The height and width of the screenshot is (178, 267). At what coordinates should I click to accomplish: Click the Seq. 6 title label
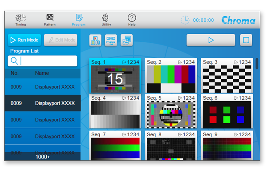coord(210,98)
